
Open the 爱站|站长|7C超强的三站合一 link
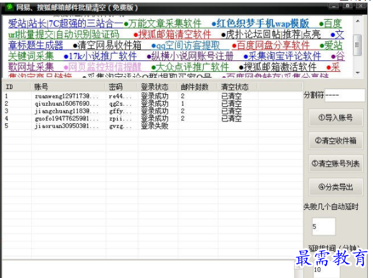click(66, 24)
